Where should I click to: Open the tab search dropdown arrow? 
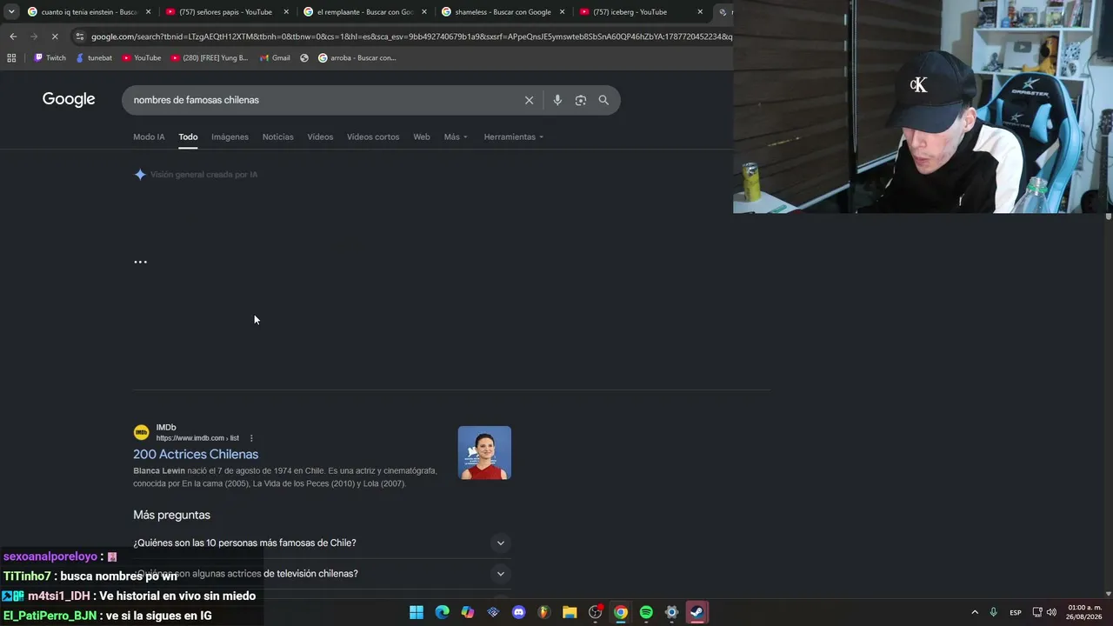pyautogui.click(x=11, y=12)
